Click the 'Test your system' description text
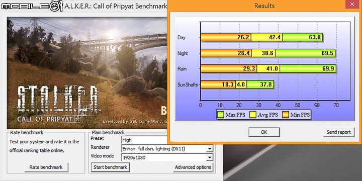The height and width of the screenshot is (181, 362). [x=44, y=146]
